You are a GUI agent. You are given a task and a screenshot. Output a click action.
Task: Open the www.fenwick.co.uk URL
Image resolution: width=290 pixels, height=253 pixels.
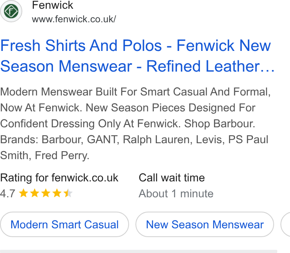(74, 19)
